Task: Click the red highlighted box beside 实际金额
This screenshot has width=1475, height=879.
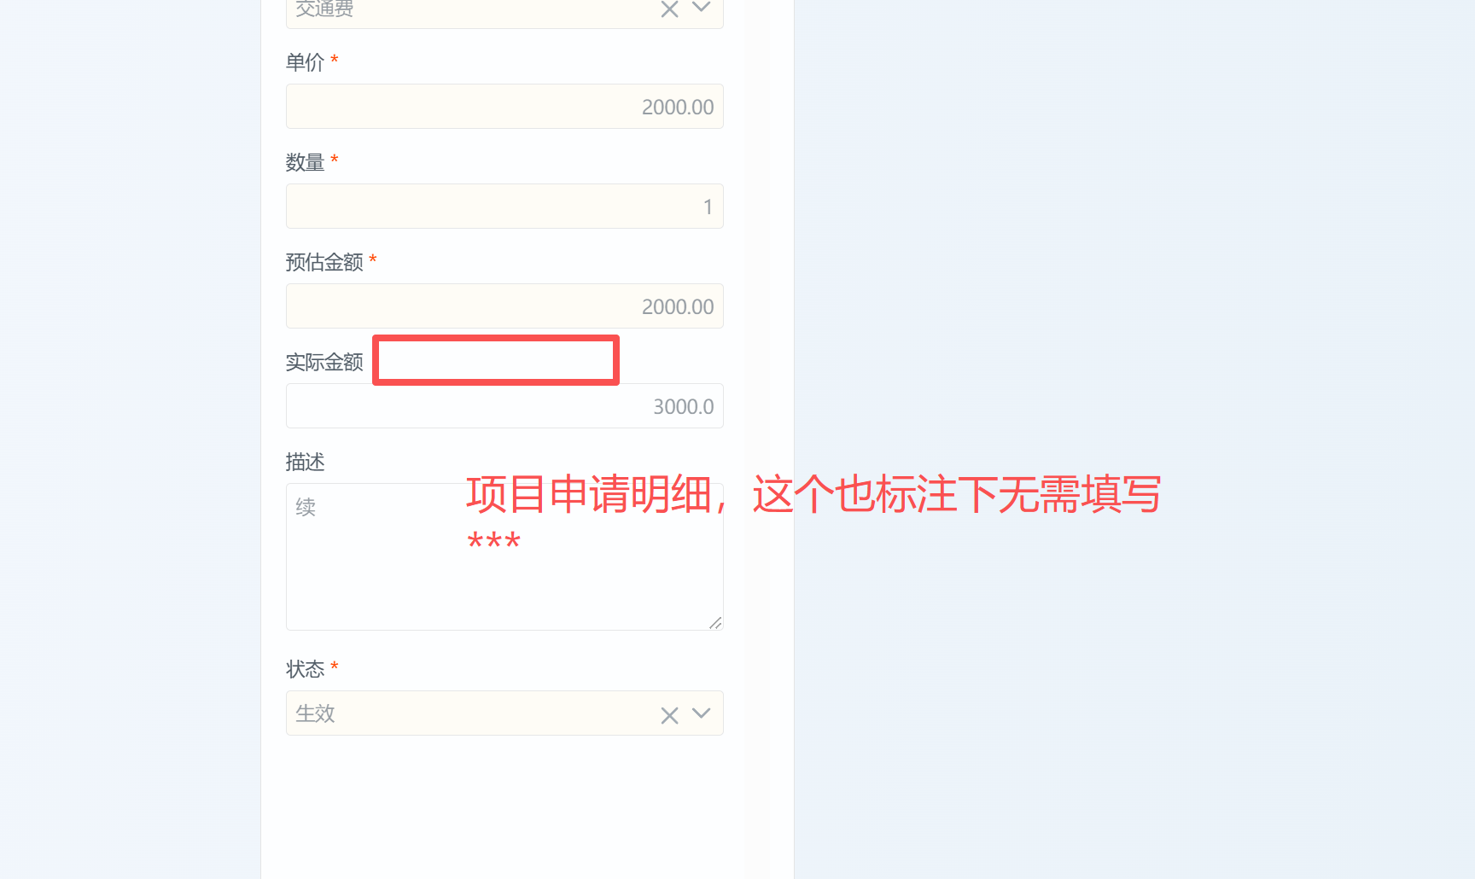Action: 496,360
